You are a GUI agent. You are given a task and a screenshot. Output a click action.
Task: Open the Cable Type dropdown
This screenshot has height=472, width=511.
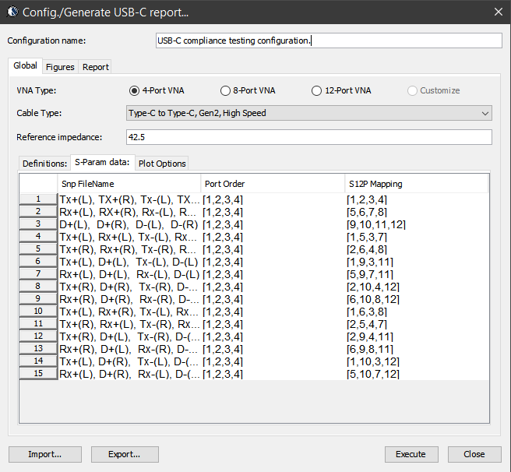coord(309,114)
